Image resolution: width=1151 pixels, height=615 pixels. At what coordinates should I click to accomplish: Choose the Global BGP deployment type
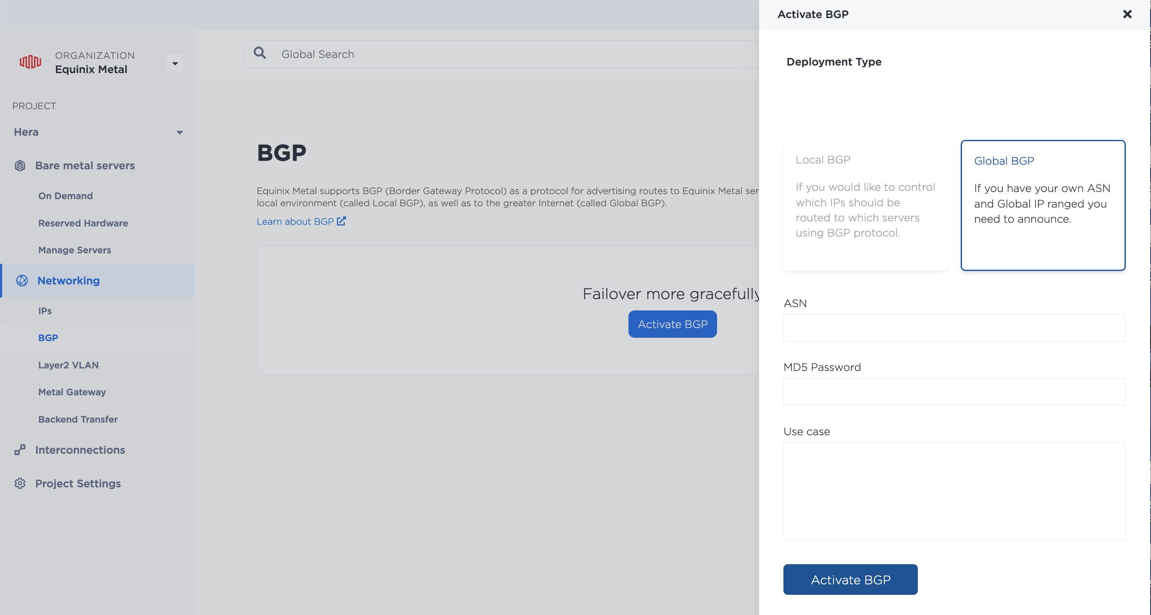pos(1043,205)
